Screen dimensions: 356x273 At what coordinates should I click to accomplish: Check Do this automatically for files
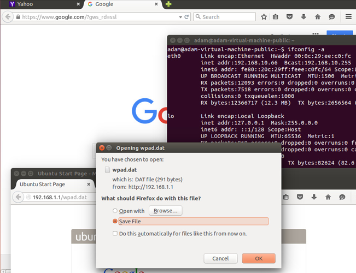[x=115, y=233]
